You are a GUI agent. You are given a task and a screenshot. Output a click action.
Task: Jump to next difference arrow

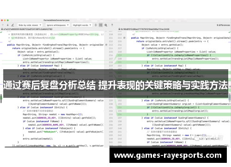click(7, 25)
